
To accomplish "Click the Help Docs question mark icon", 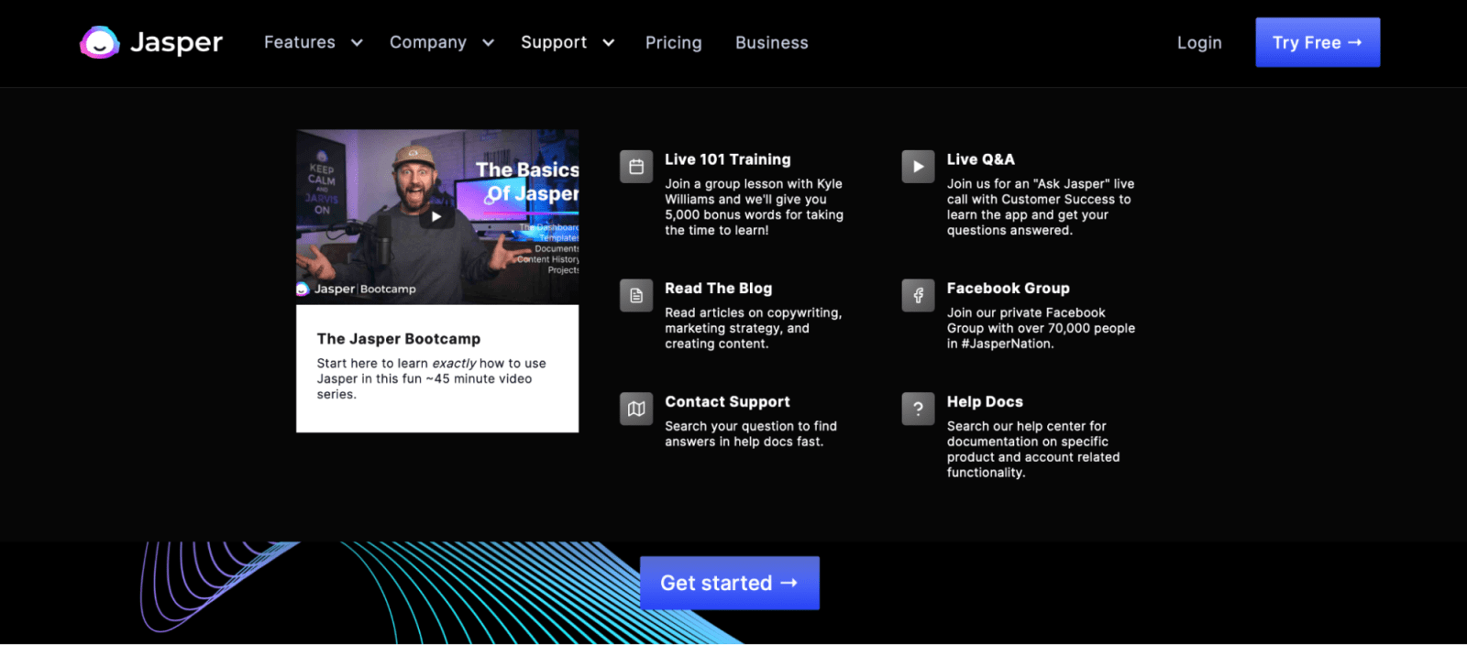I will point(918,409).
